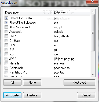
Task: Click the Extension column header
Action: point(71,13)
